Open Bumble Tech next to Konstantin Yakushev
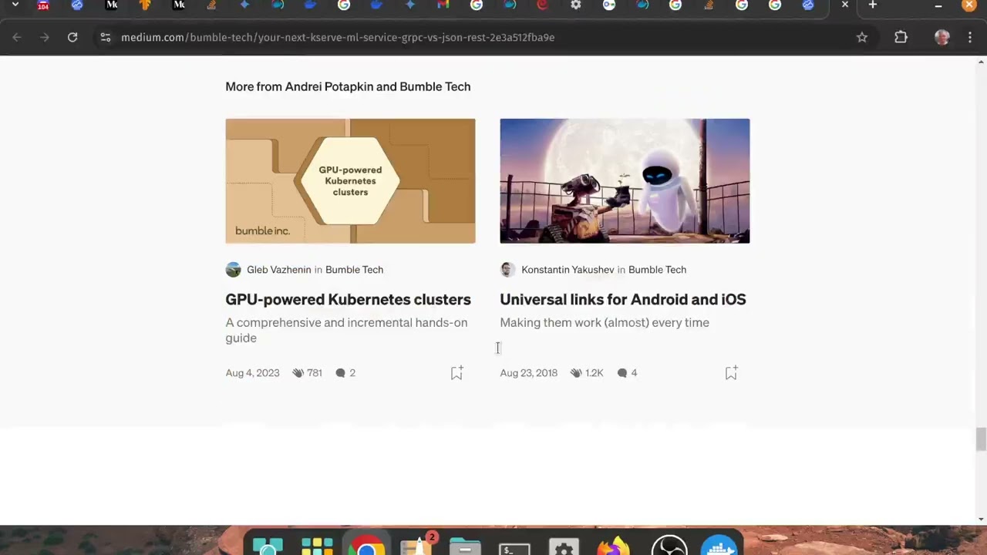987x555 pixels. point(657,270)
